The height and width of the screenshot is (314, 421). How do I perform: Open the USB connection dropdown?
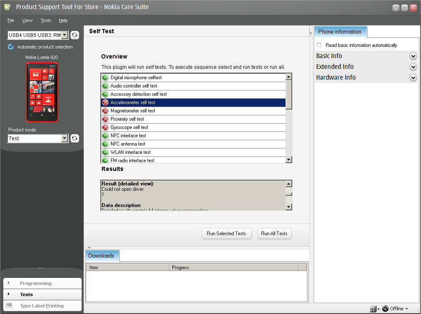point(65,35)
